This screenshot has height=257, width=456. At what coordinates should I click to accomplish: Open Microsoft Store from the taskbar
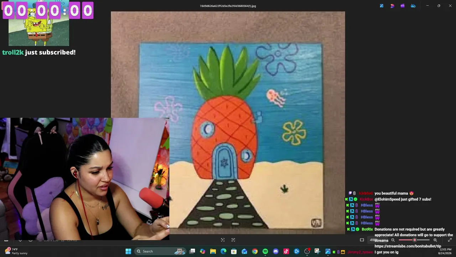pos(234,251)
